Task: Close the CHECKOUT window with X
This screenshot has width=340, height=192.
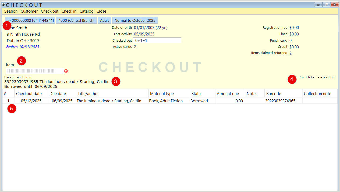Action: point(334,5)
